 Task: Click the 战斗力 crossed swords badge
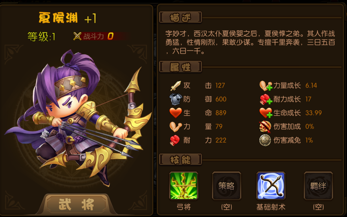pyautogui.click(x=77, y=36)
